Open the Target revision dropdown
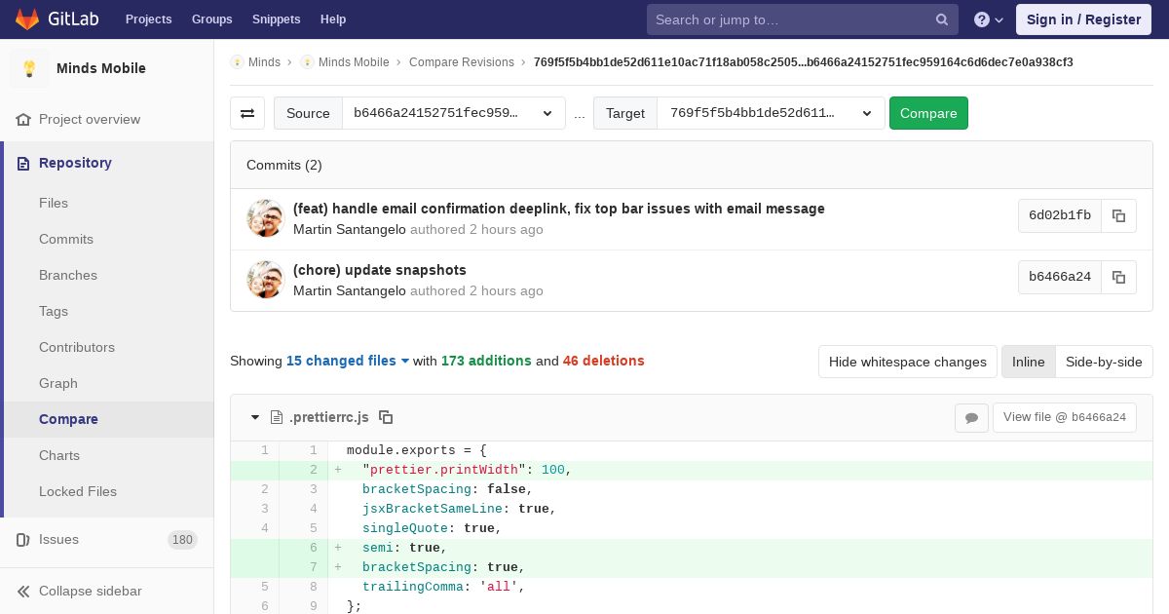Screen dimensions: 1169x614 [x=771, y=113]
